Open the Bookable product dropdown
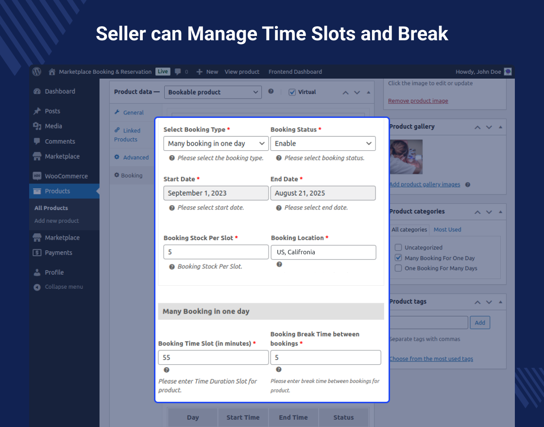Screen dimensions: 544x427 click(213, 92)
